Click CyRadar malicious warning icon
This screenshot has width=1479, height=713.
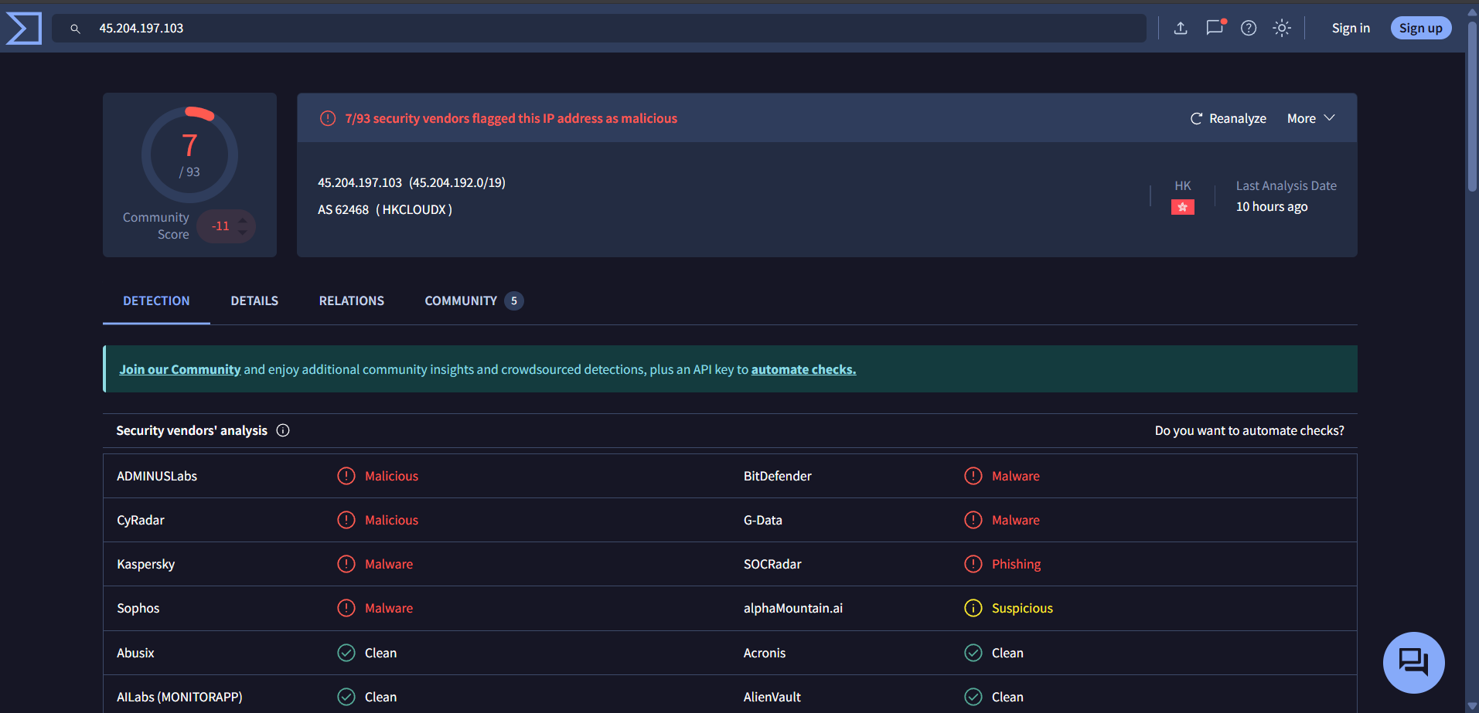click(346, 520)
